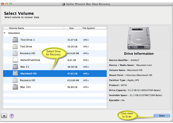Select the Test Drive 1 volume name

click(28, 40)
